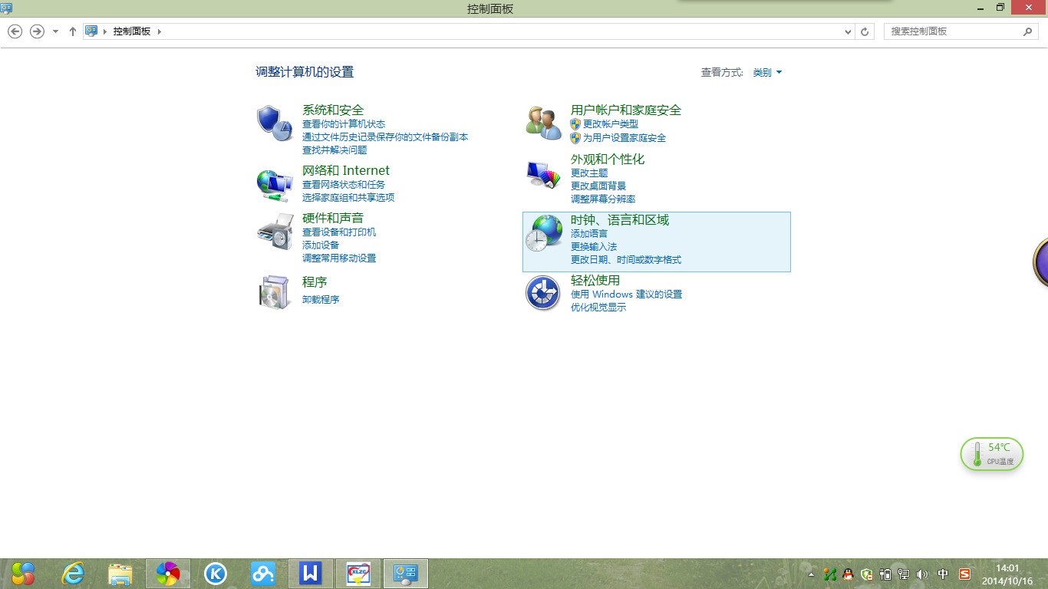Show hidden tray icons arrow
Screen dimensions: 1048x589
click(x=812, y=574)
